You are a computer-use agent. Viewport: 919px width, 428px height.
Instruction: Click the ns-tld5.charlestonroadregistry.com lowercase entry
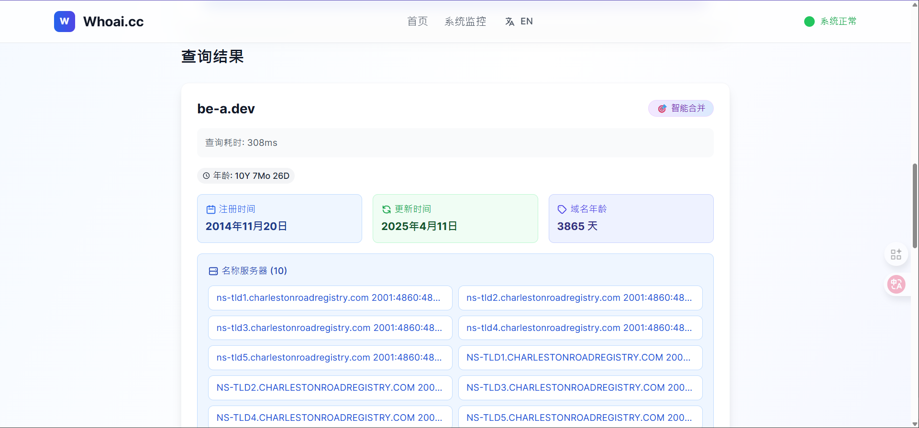pyautogui.click(x=330, y=358)
